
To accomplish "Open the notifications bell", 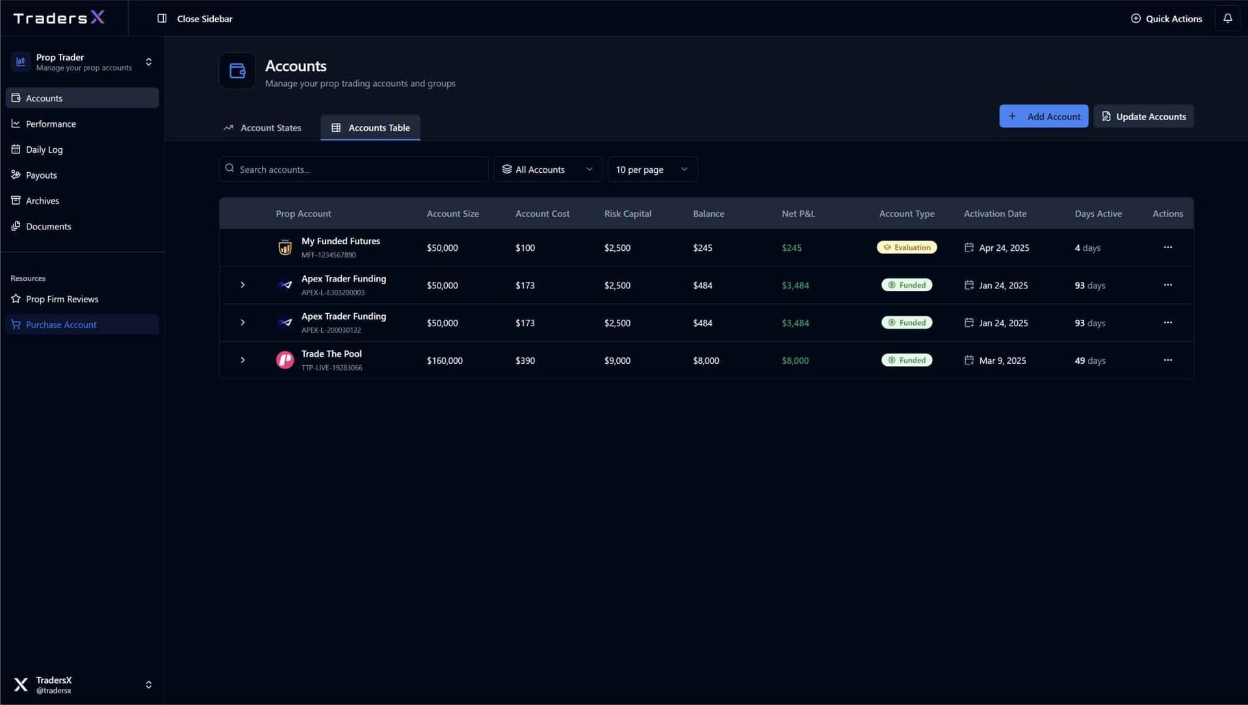I will [1227, 18].
